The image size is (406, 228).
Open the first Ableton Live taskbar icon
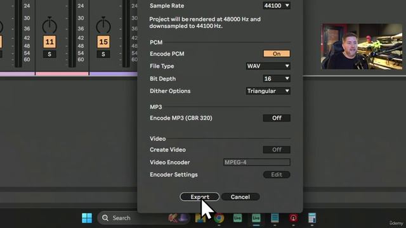point(237,218)
